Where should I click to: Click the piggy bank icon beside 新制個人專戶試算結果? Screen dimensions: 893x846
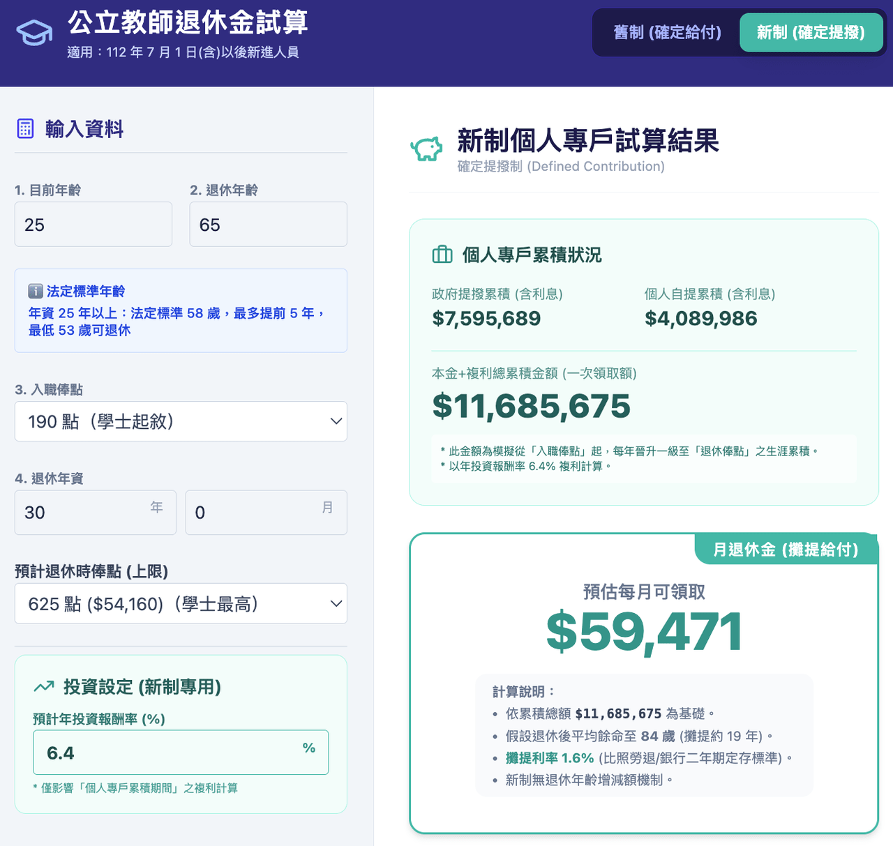click(x=426, y=149)
